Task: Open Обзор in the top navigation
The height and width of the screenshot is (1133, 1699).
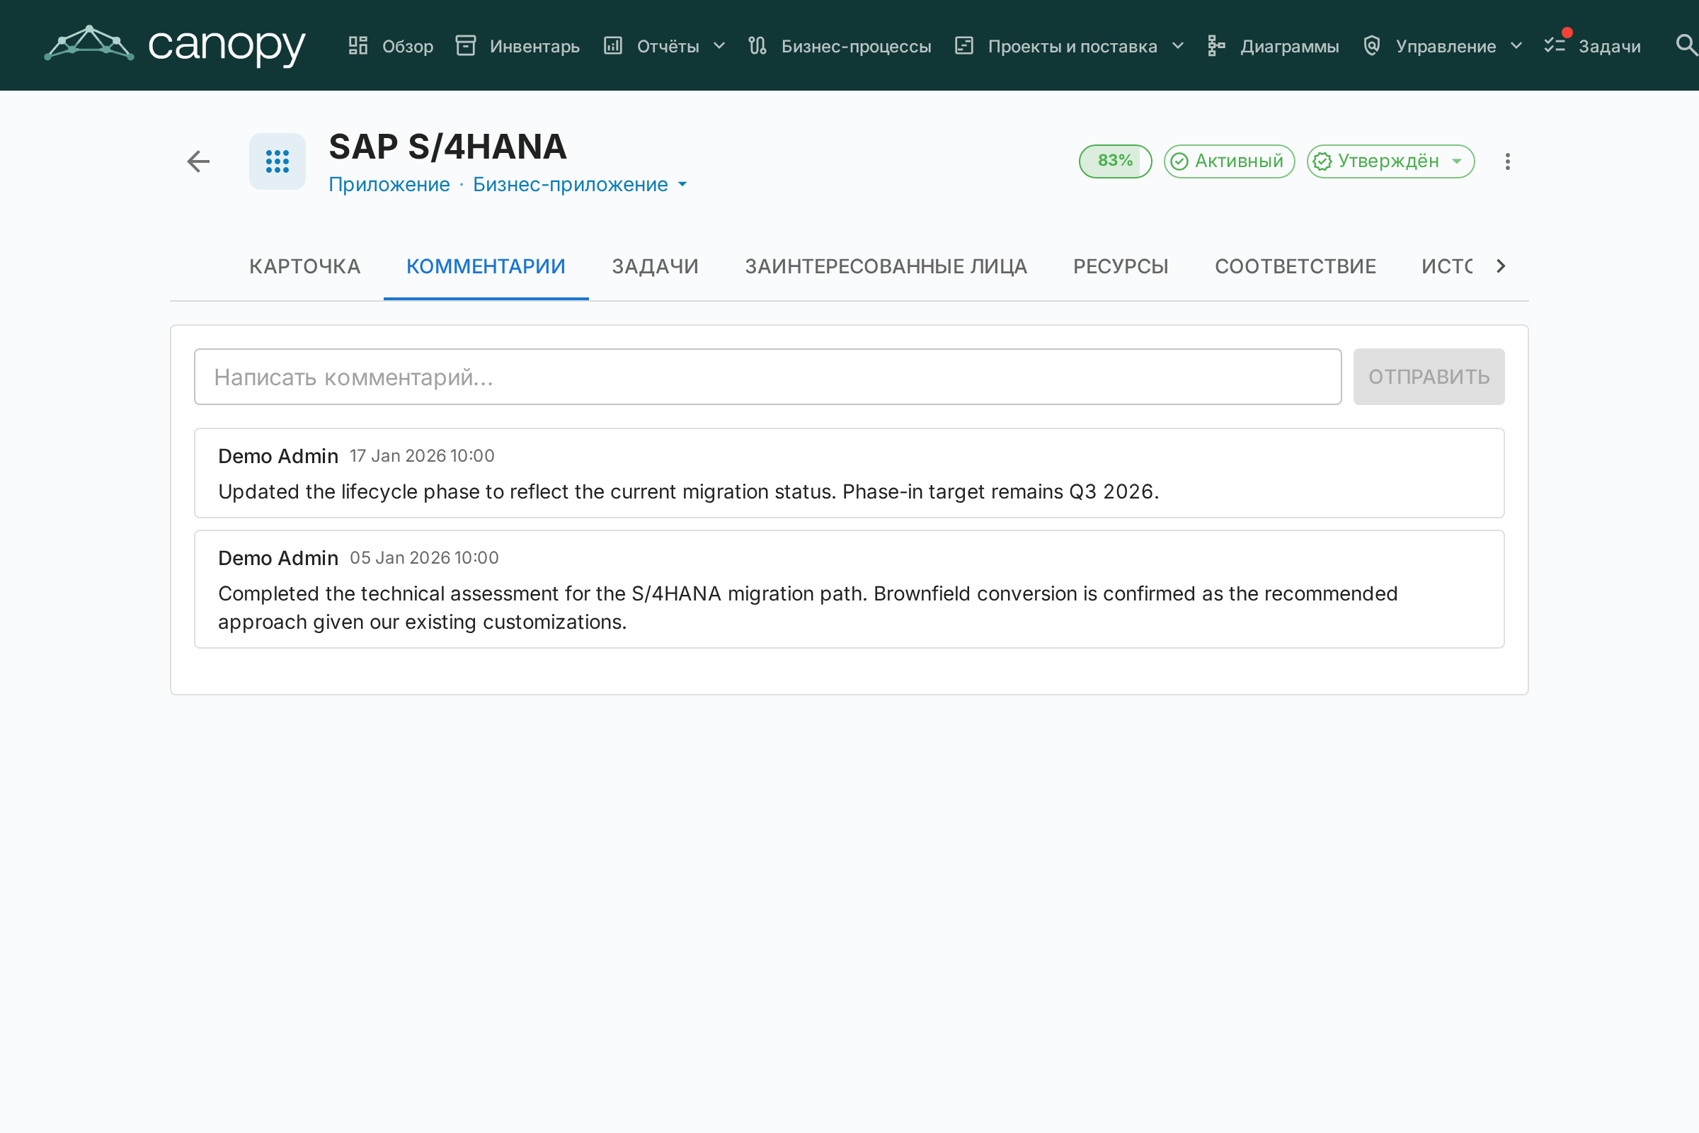Action: (391, 46)
